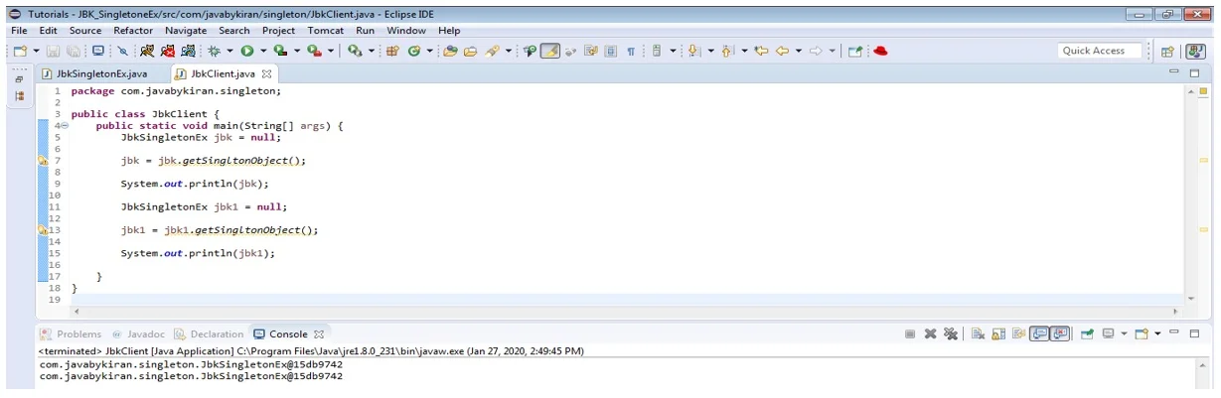
Task: Click the Clear Console icon
Action: (x=978, y=333)
